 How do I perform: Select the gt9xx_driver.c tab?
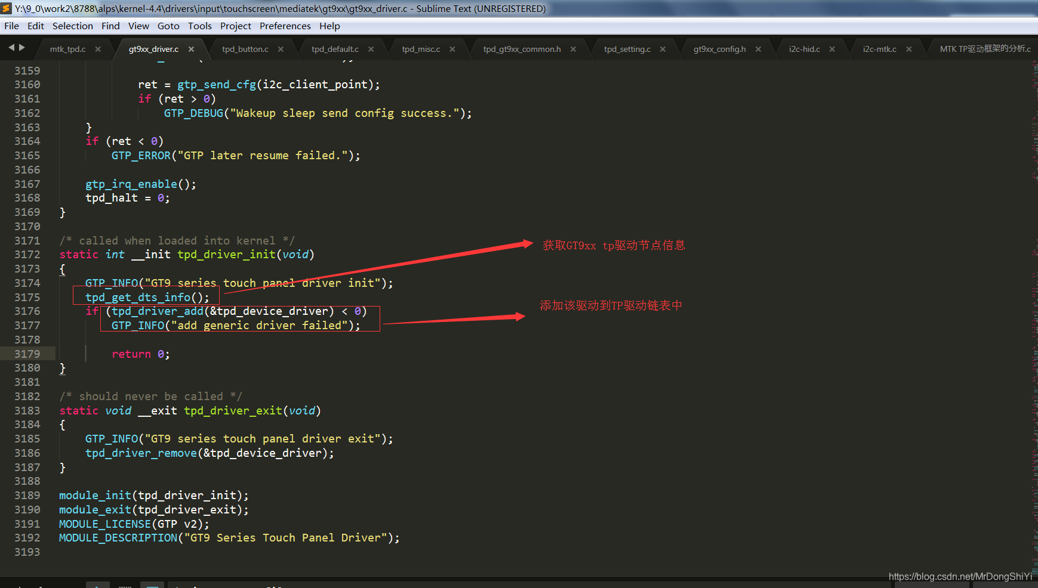tap(153, 49)
